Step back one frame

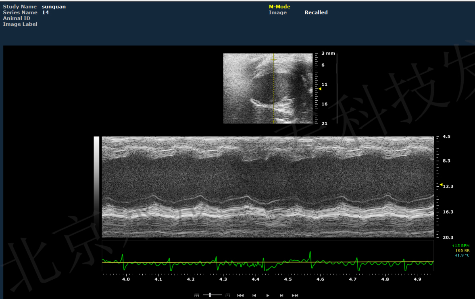(254, 295)
